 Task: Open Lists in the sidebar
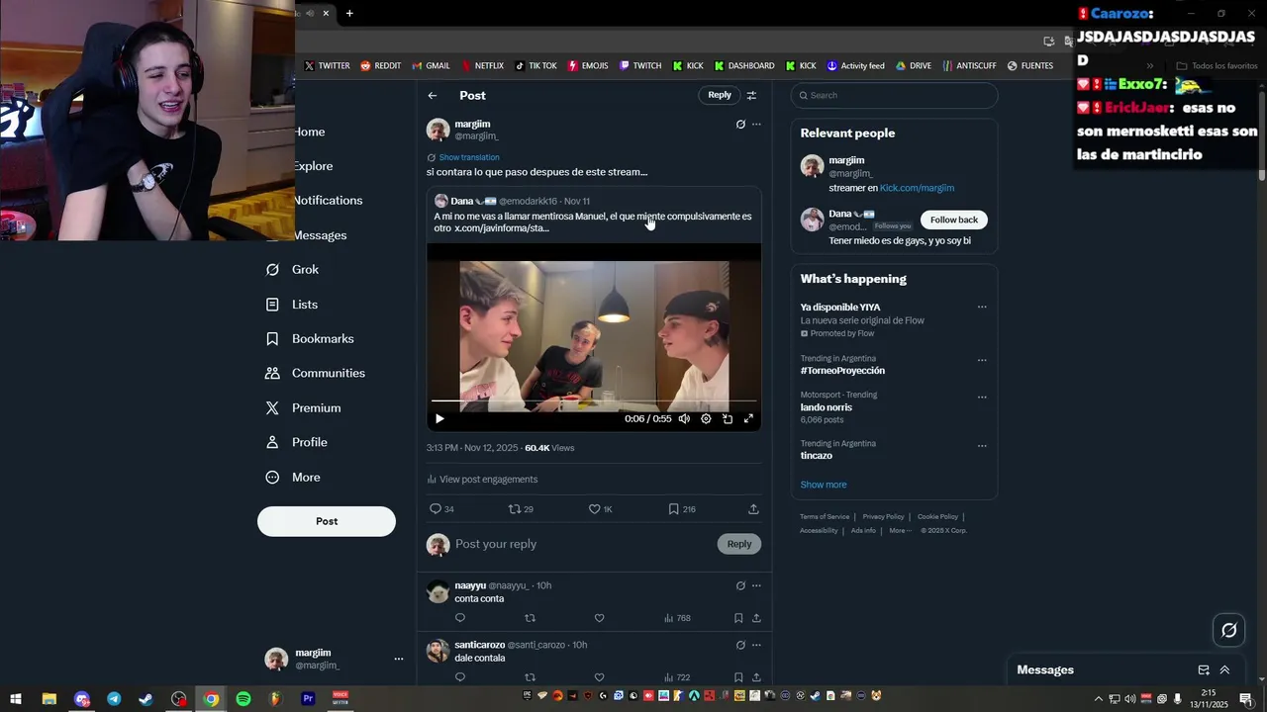click(x=292, y=305)
